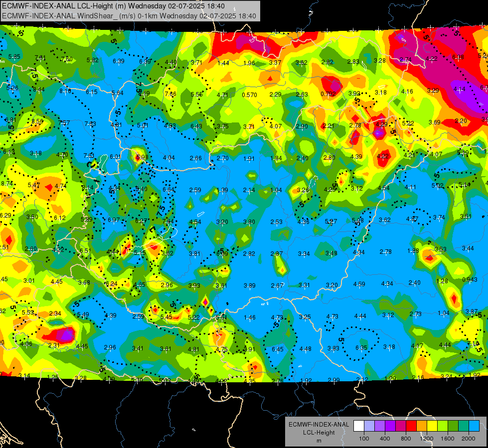Click wind shear value 5.56
Image resolution: width=488 pixels, height=448 pixels.
tap(196, 95)
